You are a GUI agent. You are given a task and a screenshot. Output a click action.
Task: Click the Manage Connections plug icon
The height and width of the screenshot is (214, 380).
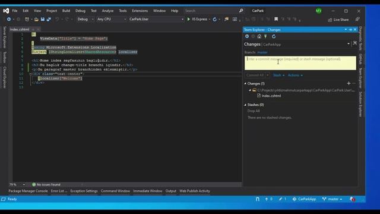pos(265,36)
